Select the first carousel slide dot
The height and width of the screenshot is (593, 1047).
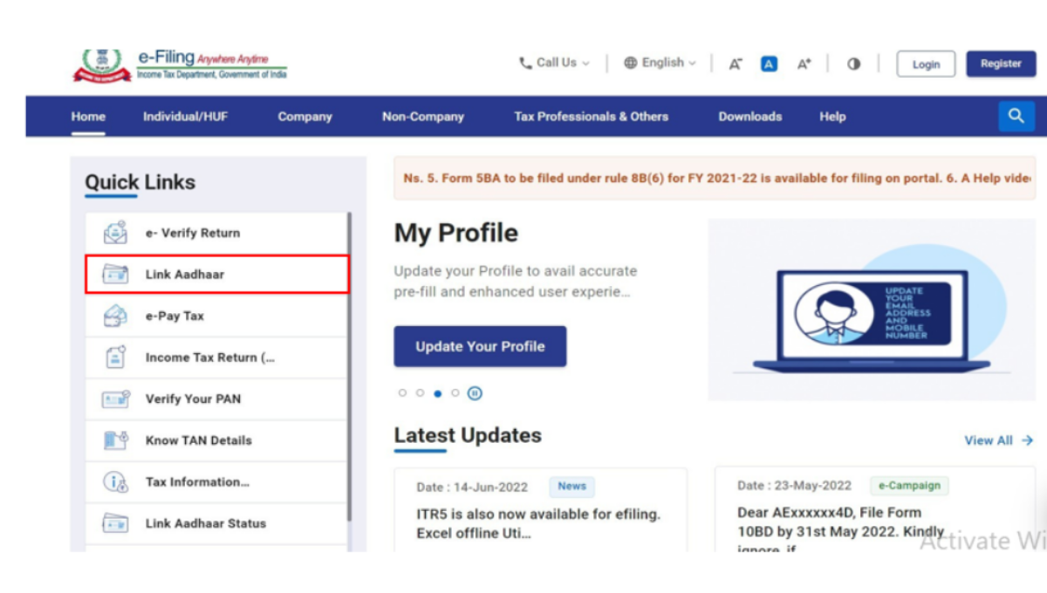tap(402, 393)
